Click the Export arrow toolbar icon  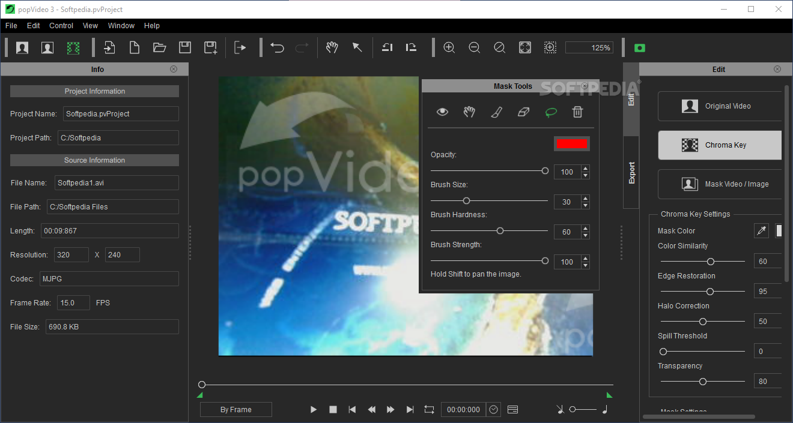[x=240, y=47]
